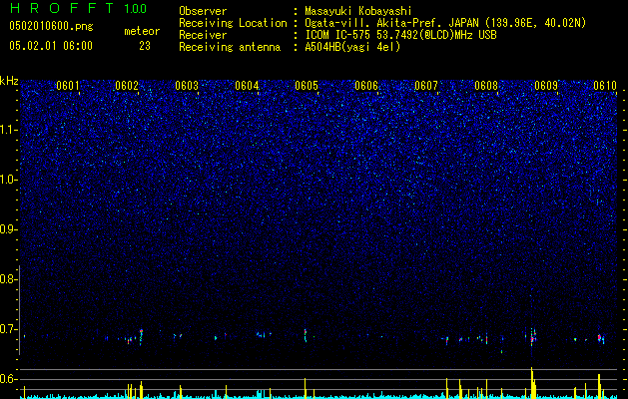Click the 0604 time marker
The image size is (628, 399).
coord(247,86)
